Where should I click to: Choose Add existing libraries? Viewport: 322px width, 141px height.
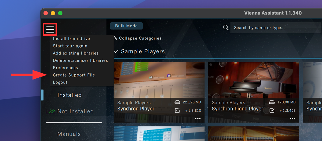(76, 53)
